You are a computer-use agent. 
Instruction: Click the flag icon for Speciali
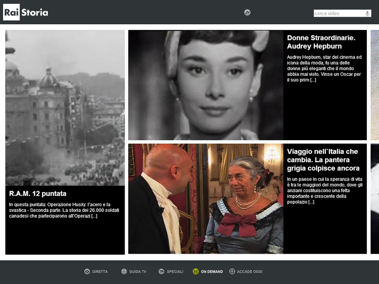(161, 271)
